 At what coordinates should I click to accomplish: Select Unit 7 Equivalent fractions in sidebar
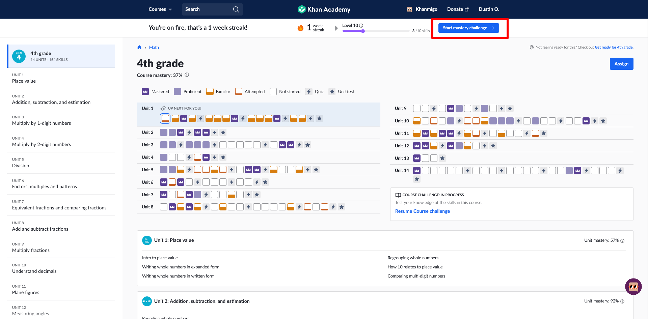[61, 205]
